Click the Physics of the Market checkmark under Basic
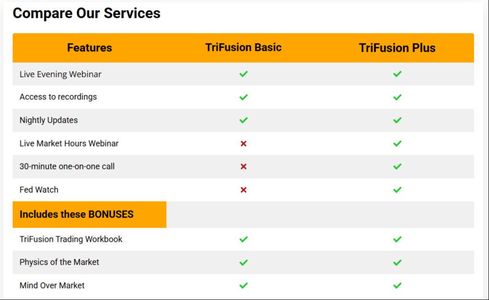Screen dimensions: 489x300 tap(243, 262)
